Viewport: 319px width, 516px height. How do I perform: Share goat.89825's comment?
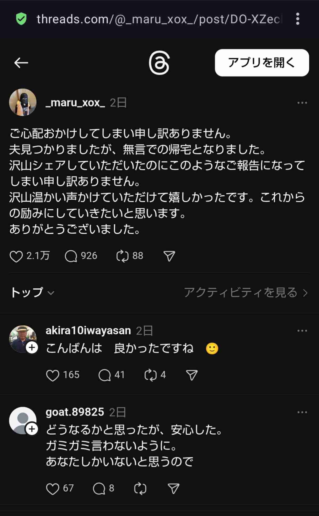174,489
